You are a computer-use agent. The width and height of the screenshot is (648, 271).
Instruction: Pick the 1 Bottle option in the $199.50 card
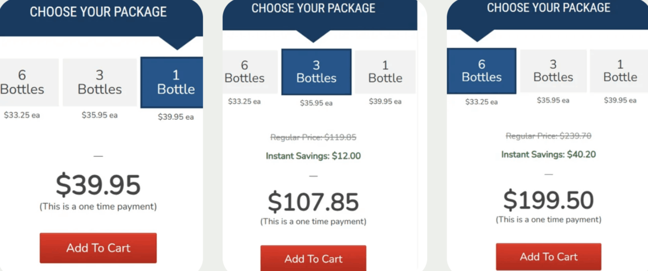point(620,71)
